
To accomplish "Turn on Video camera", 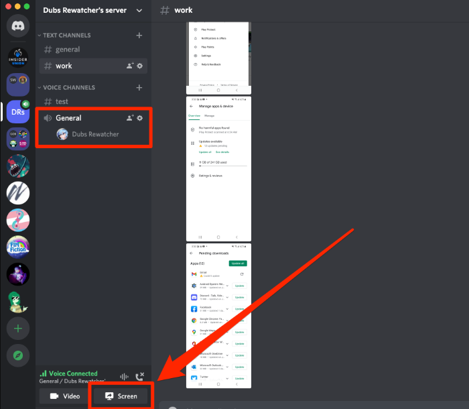I will (65, 396).
